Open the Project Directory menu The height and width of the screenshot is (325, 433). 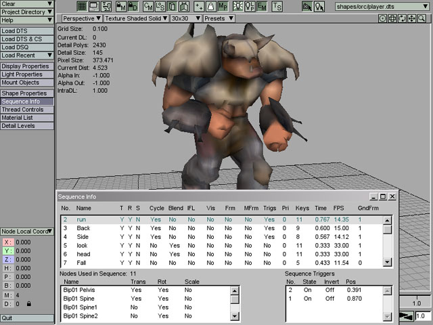click(26, 12)
